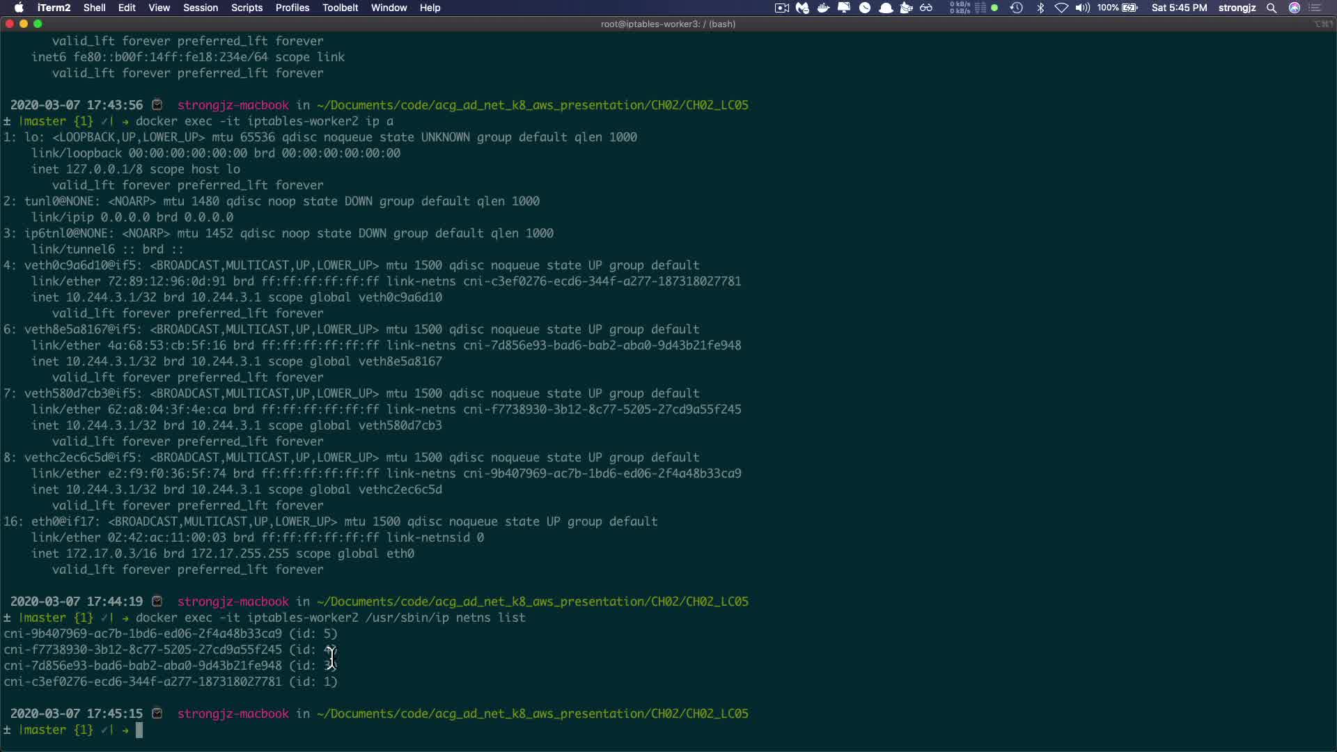Open the Wi-Fi status menu
Screen dimensions: 1337x752
click(x=1061, y=8)
